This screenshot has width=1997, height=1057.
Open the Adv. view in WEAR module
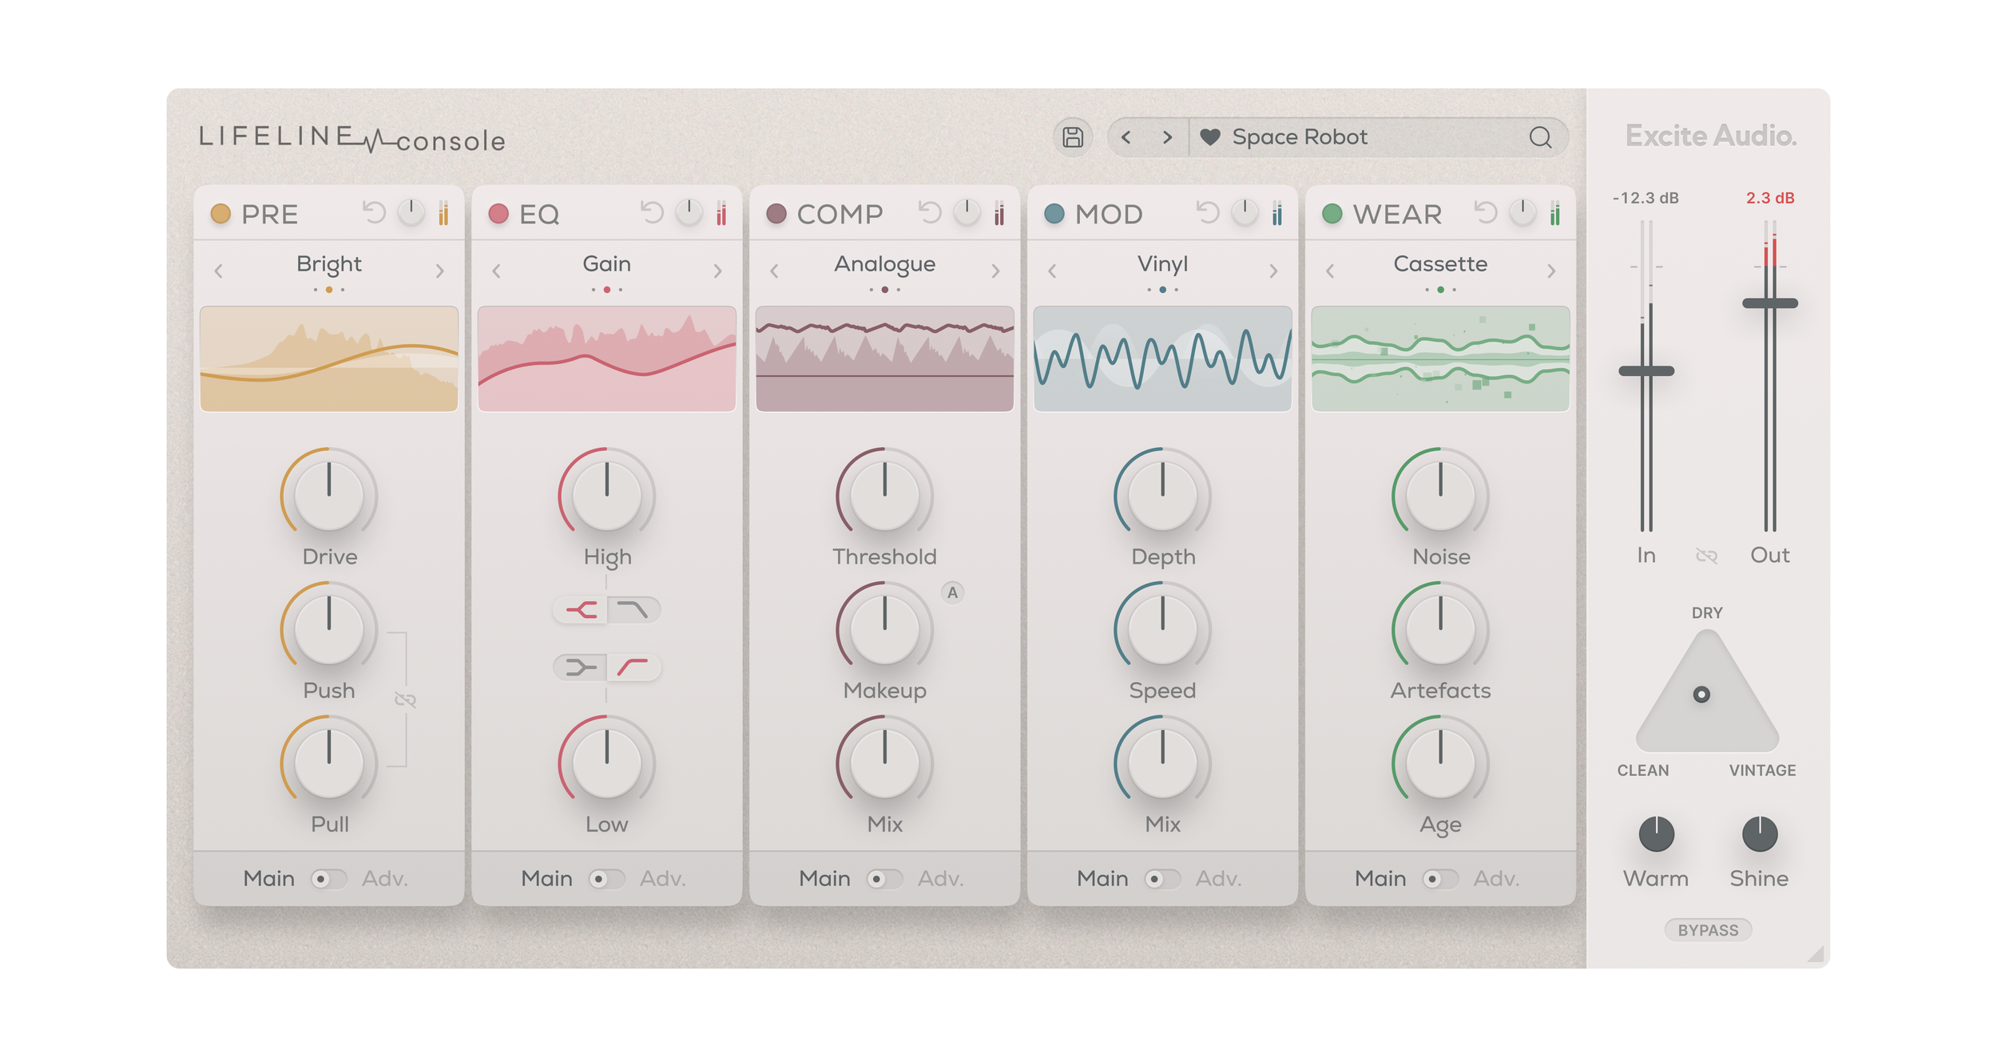[1495, 879]
